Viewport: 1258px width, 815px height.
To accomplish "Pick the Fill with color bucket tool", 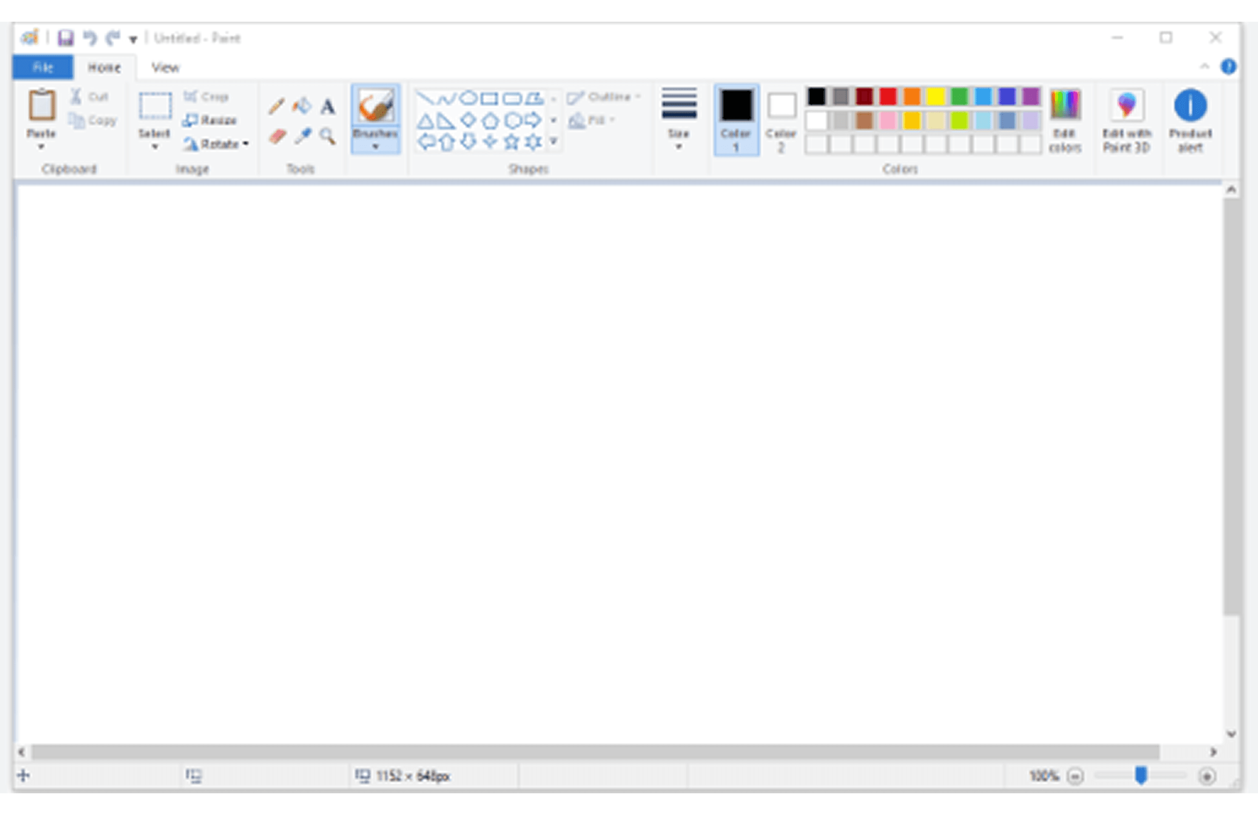I will 302,105.
